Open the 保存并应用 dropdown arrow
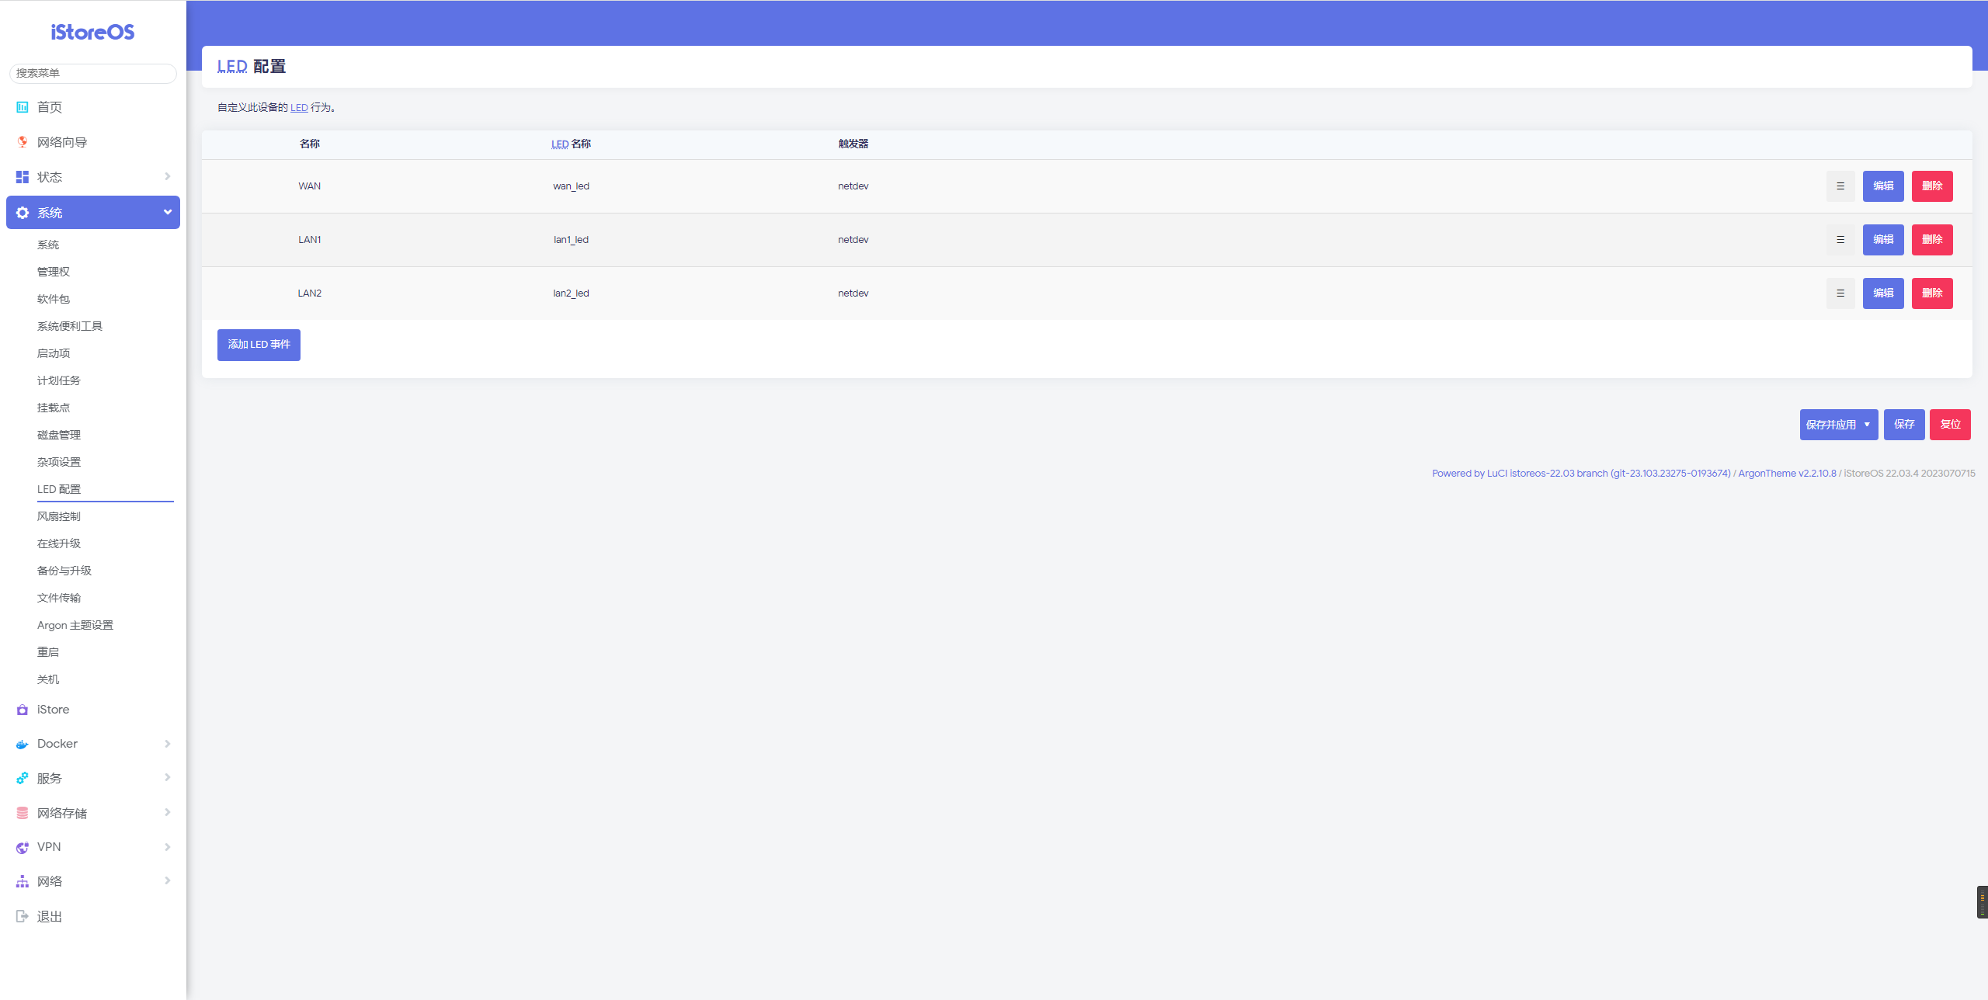 pyautogui.click(x=1867, y=425)
